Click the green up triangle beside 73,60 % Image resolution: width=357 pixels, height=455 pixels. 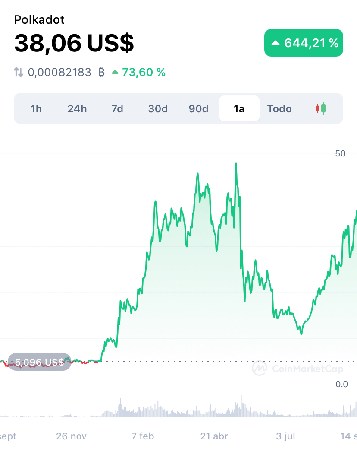pyautogui.click(x=115, y=72)
